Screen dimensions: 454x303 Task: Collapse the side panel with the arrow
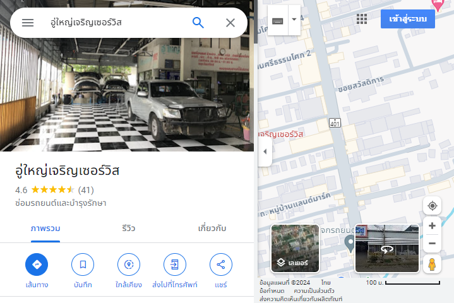click(x=265, y=151)
